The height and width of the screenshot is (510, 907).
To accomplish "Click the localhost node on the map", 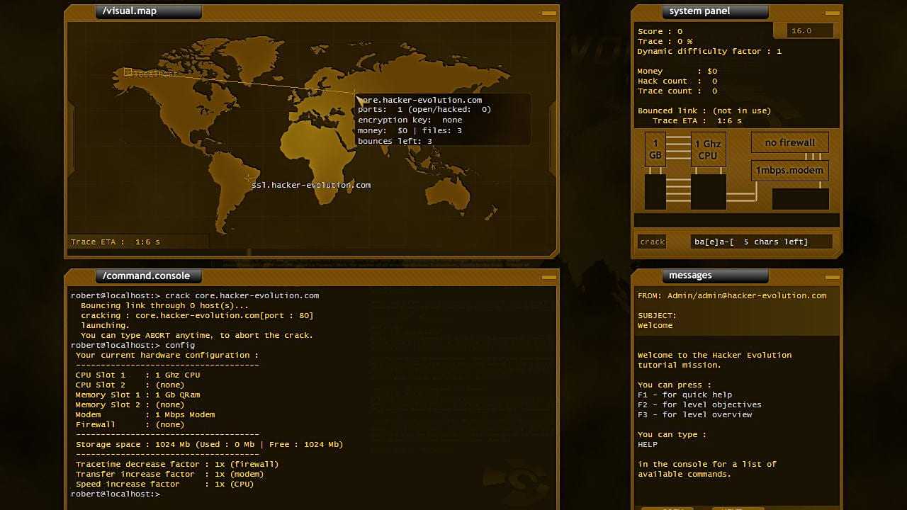I will coord(128,72).
